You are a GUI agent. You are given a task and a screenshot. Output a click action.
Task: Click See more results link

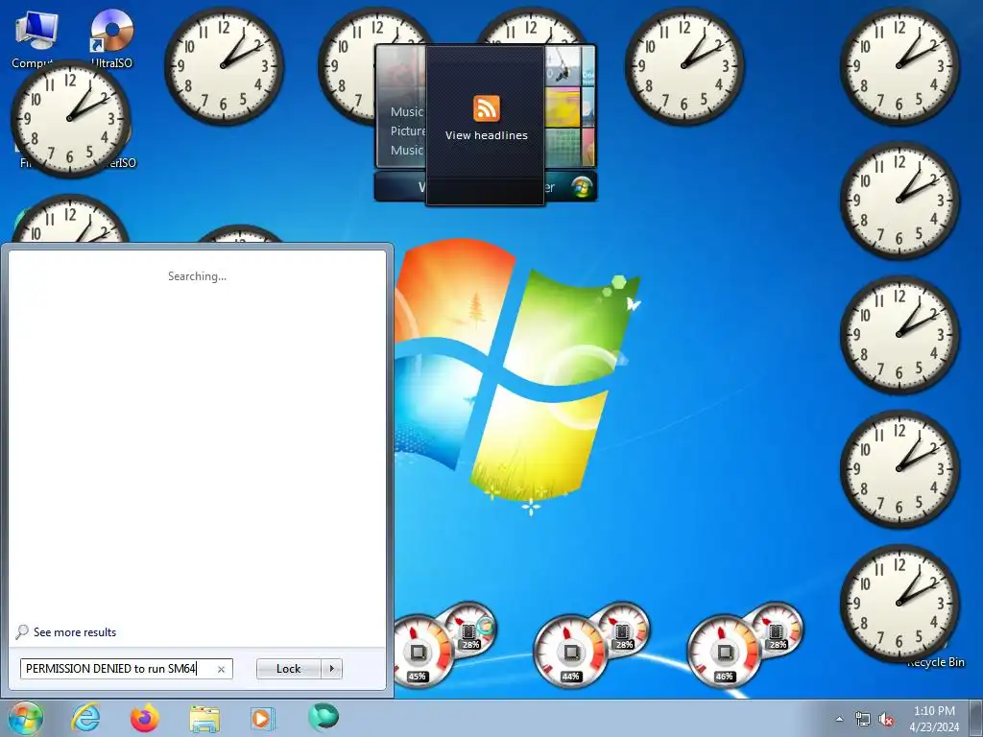click(75, 632)
